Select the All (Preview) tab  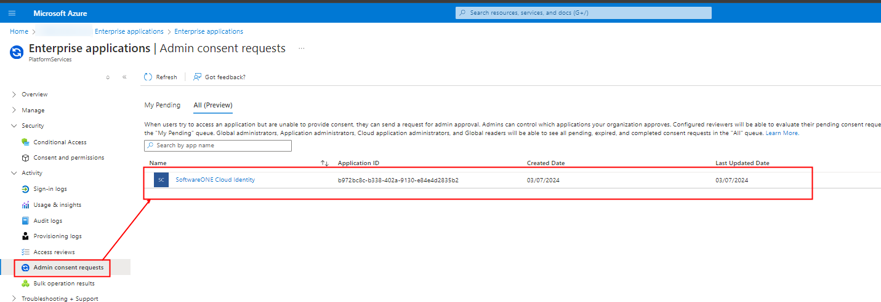(212, 105)
